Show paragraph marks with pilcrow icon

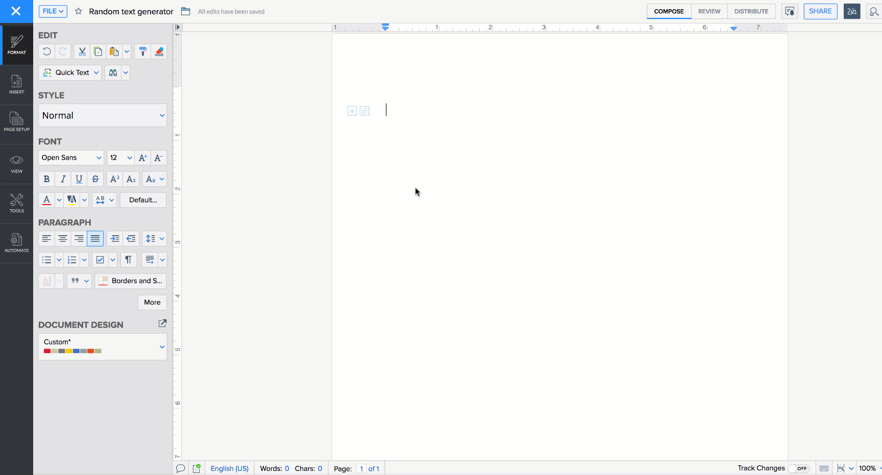[x=128, y=260]
